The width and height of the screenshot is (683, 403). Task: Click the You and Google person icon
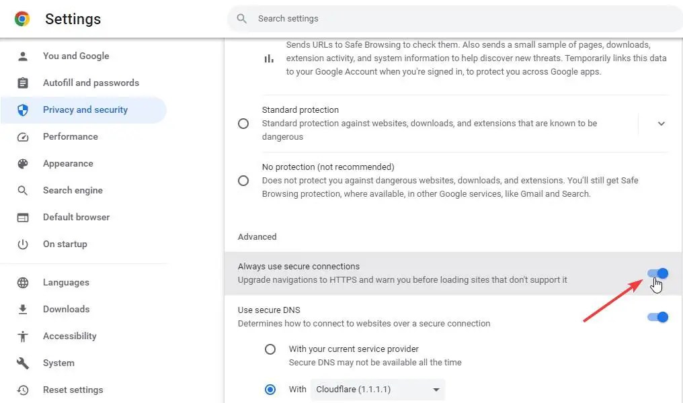(x=23, y=56)
